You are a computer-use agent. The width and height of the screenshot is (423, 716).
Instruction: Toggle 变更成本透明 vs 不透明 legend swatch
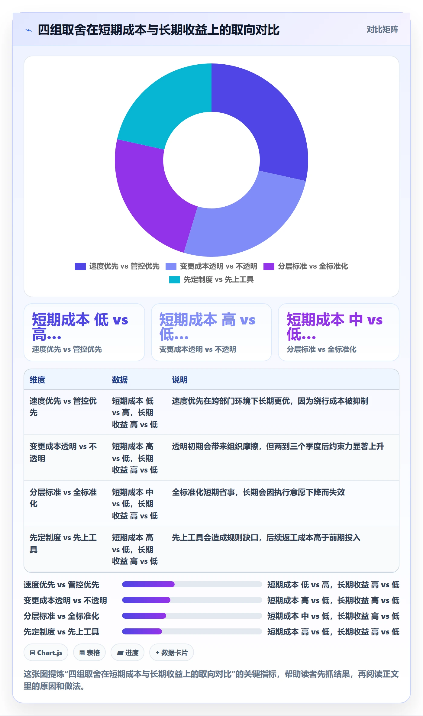tap(171, 266)
